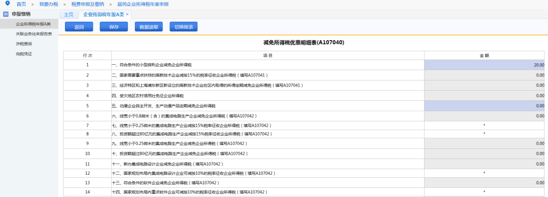This screenshot has height=197, width=548.
Task: Click item text 九、线宽小于0.25微米减免企业所得税
Action: (180, 143)
